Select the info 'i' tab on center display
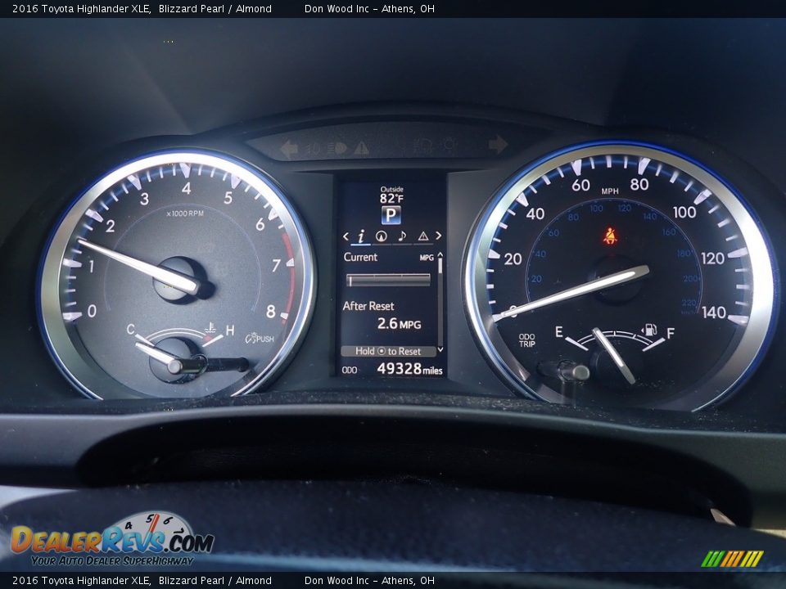Image resolution: width=786 pixels, height=589 pixels. 360,236
